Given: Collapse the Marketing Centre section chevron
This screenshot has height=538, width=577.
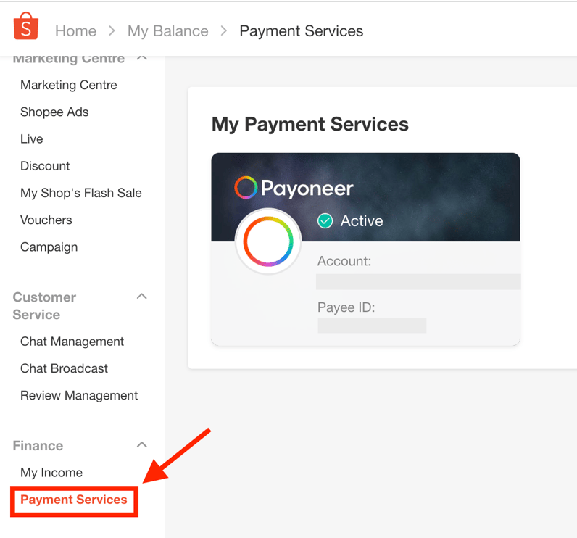Looking at the screenshot, I should [x=142, y=58].
